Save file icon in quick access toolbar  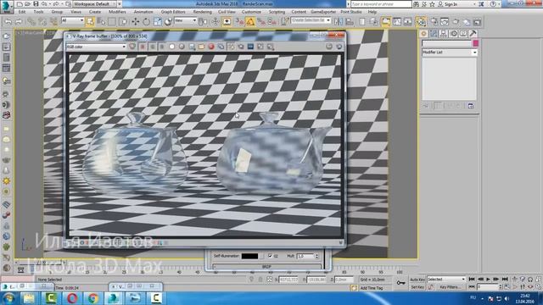[x=36, y=4]
